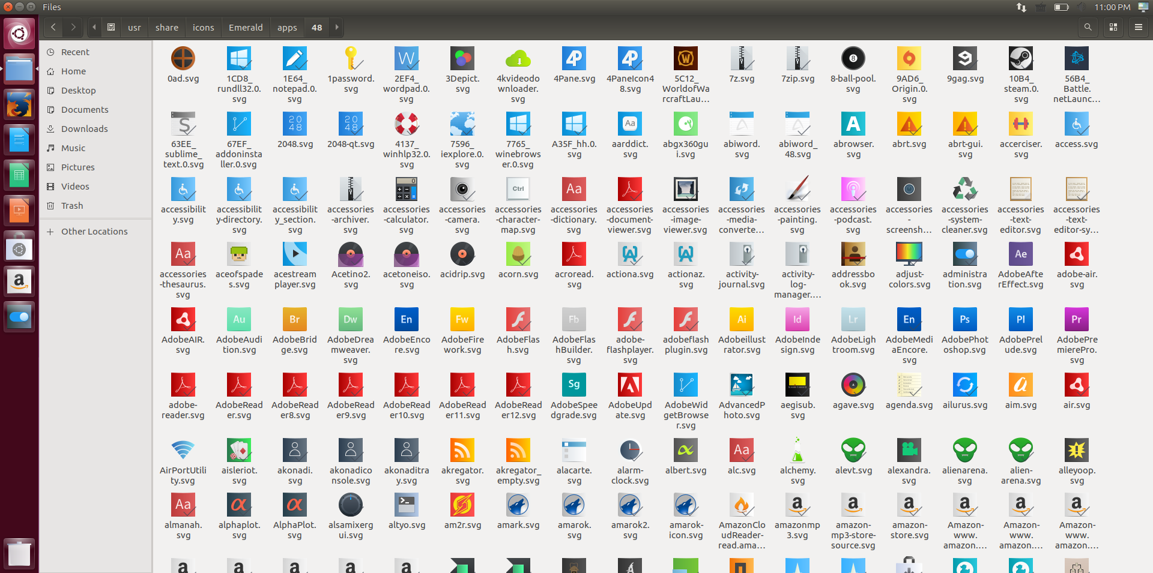Select the 2048.svg file icon

(295, 124)
